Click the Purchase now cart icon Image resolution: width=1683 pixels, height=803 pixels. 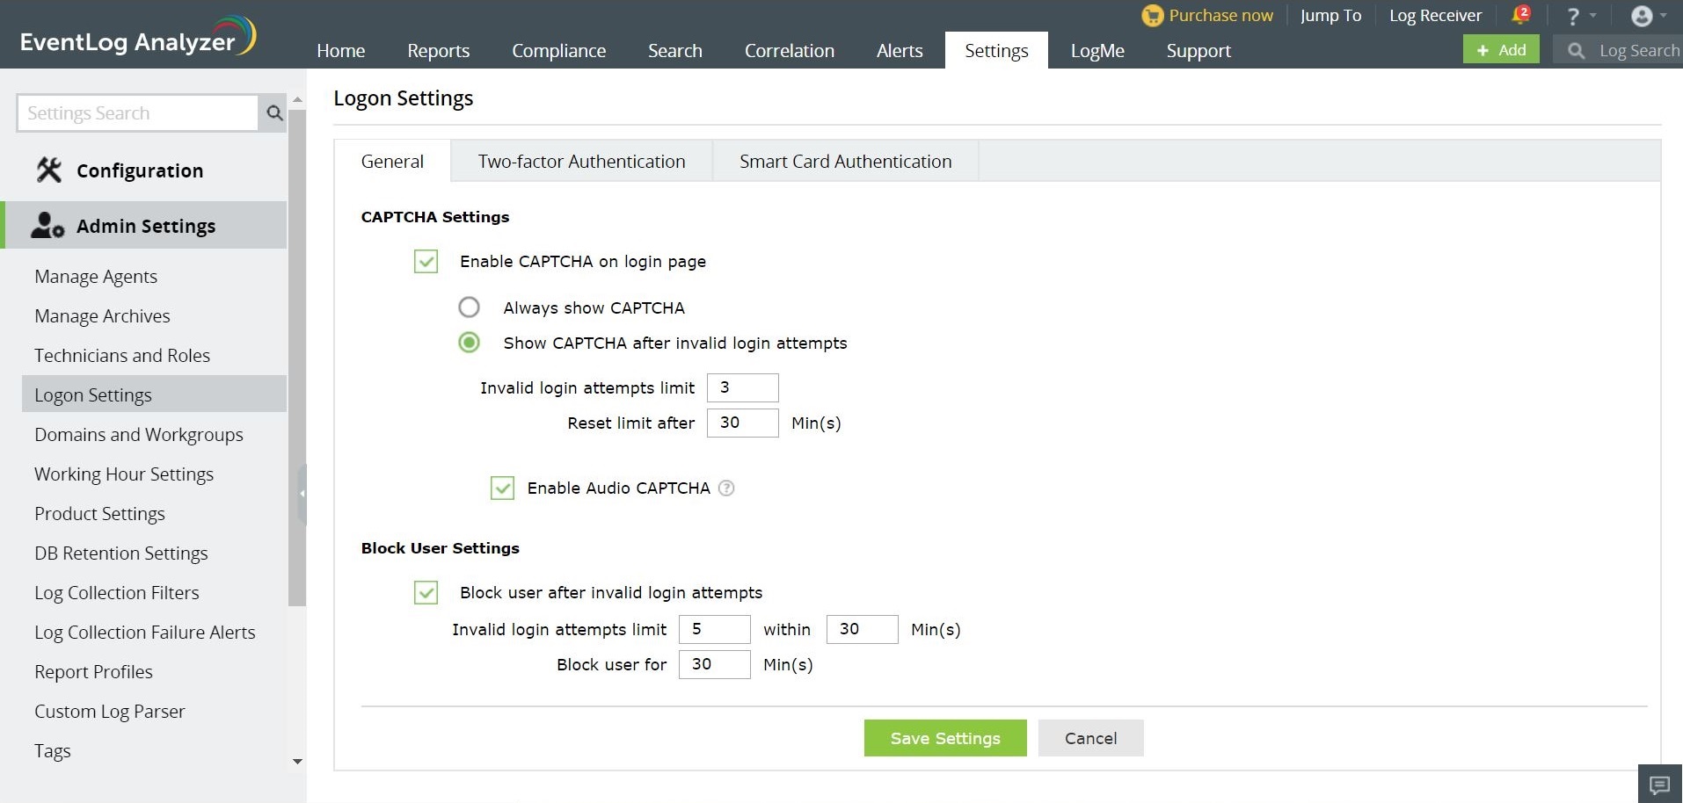(1152, 16)
